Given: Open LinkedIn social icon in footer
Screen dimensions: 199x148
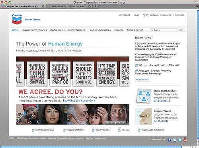Looking at the screenshot, I should click(175, 140).
